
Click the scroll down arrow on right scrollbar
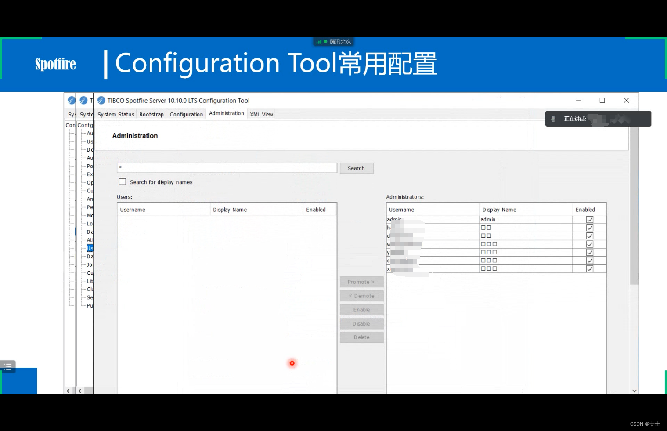634,391
